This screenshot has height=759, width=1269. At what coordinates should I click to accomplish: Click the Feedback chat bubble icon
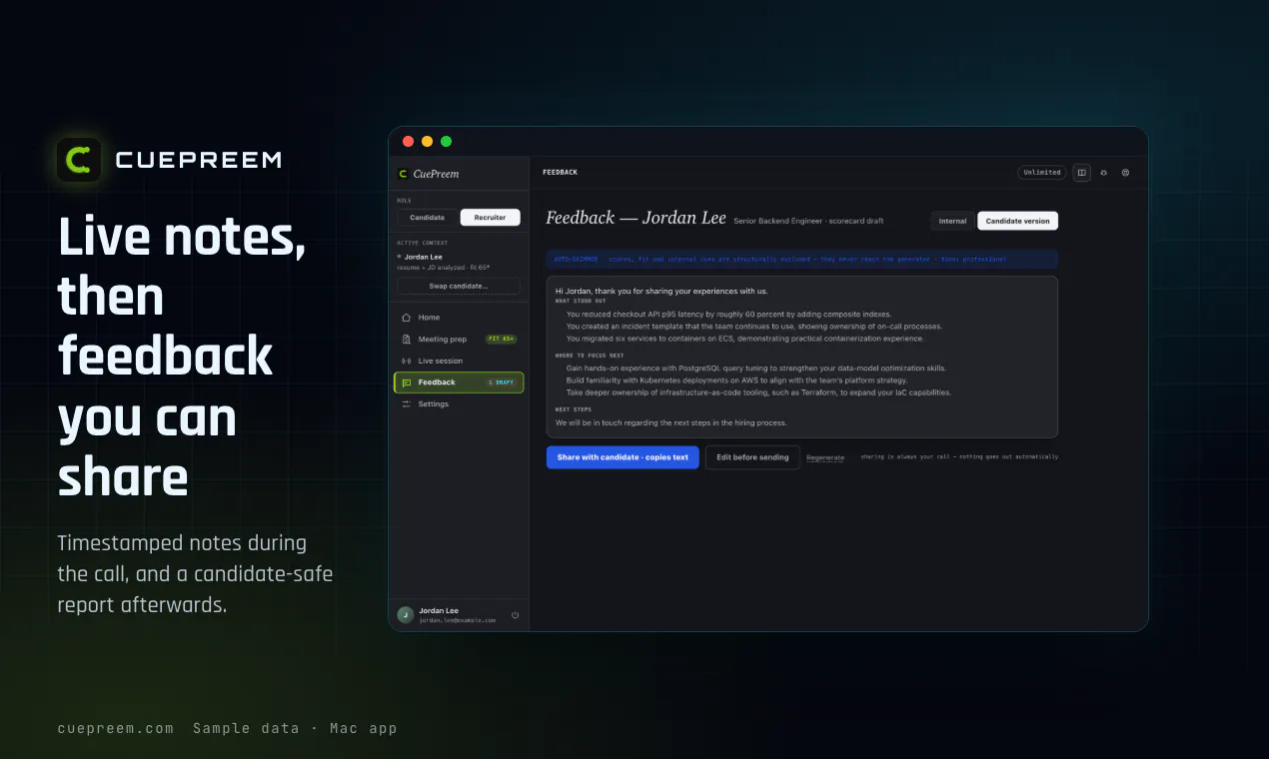pos(406,382)
